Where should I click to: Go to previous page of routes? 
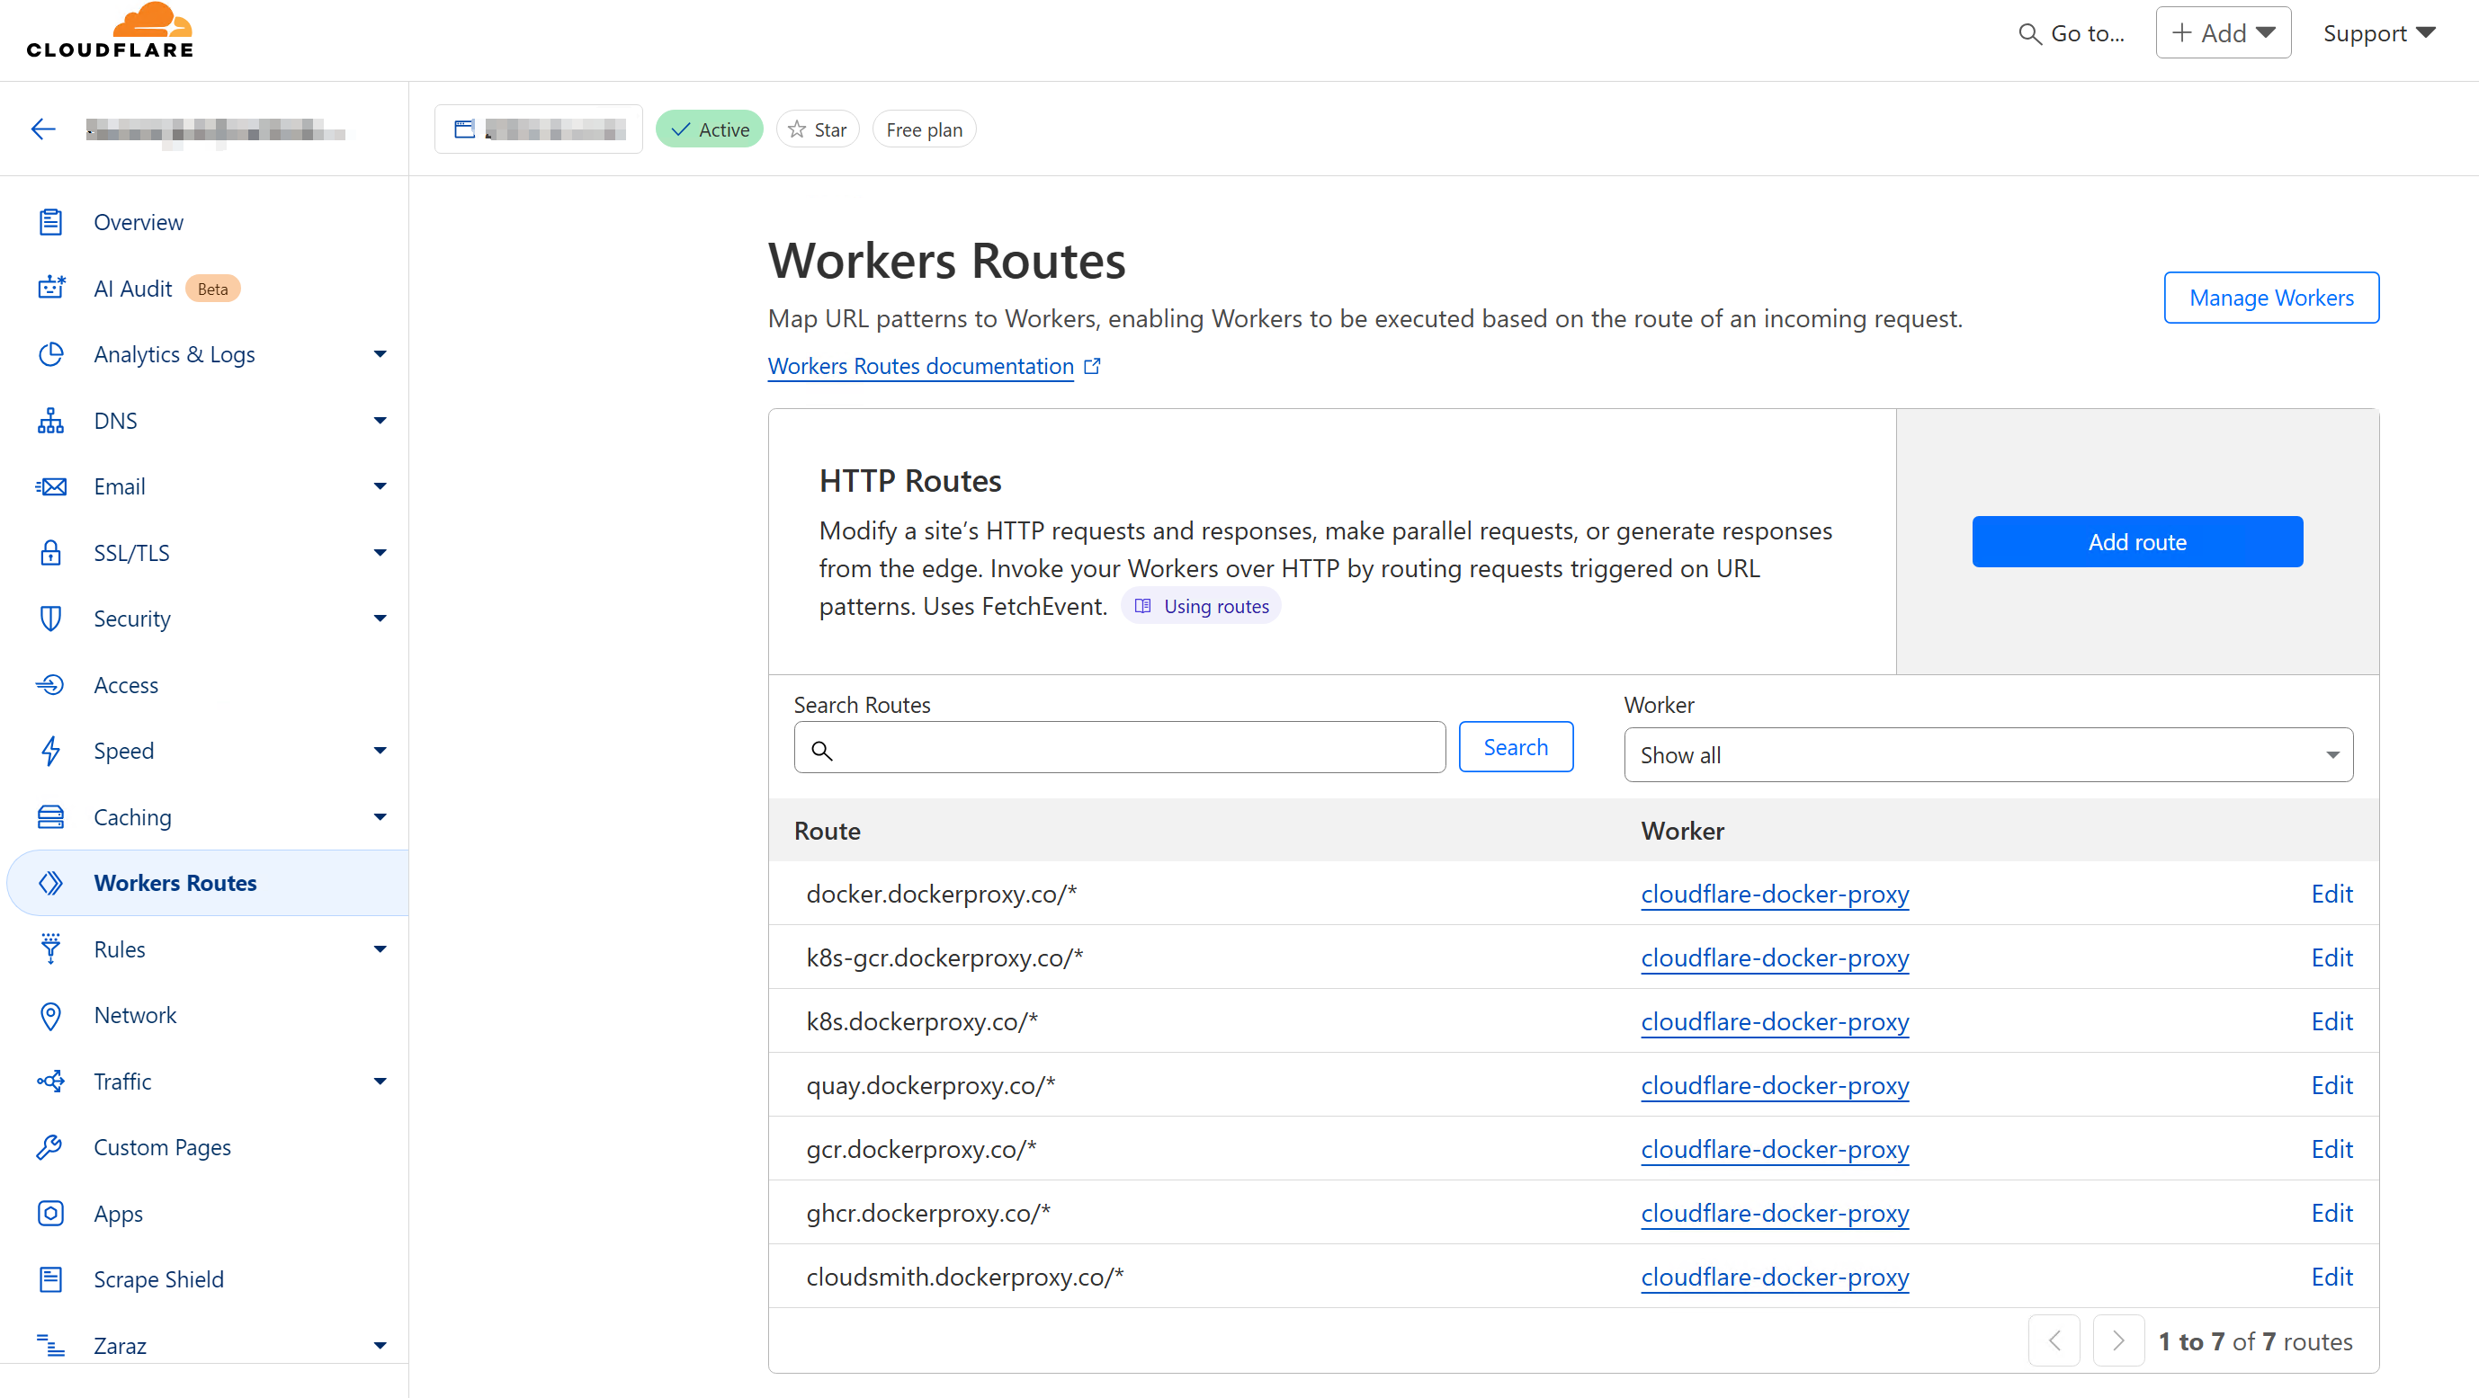2054,1340
